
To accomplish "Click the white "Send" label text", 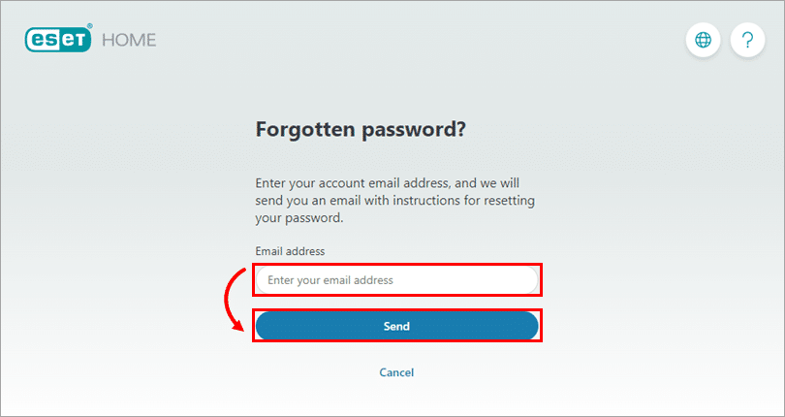I will coord(396,326).
